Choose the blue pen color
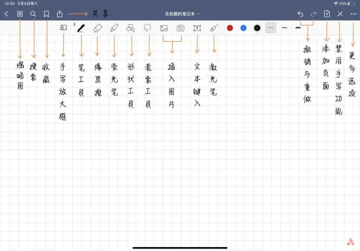 tap(243, 28)
